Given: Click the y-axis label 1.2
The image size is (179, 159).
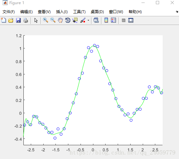Looking at the screenshot, I should click(19, 36).
